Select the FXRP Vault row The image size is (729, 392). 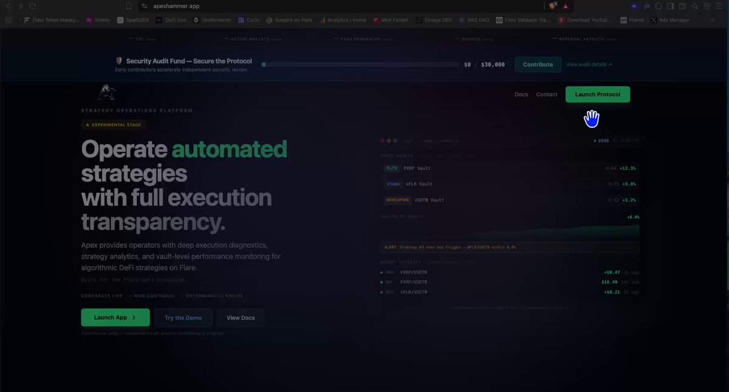(x=509, y=168)
